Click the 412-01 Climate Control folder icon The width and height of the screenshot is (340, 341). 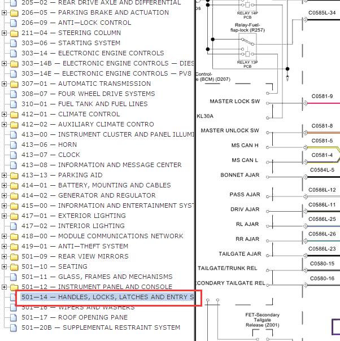click(x=14, y=115)
